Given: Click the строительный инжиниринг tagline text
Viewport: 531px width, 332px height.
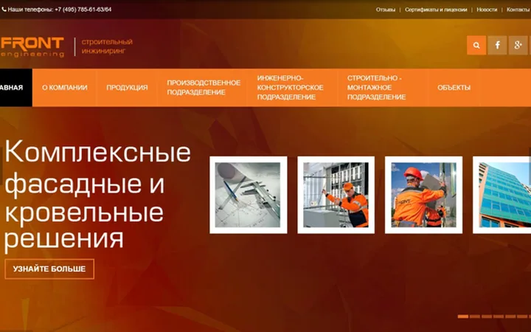Looking at the screenshot, I should [x=107, y=46].
